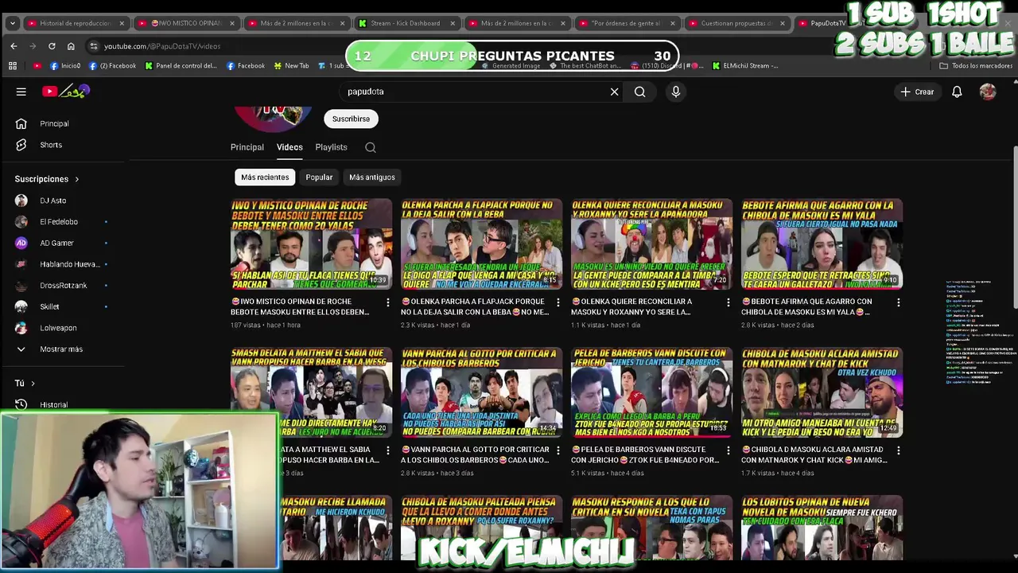The height and width of the screenshot is (573, 1018).
Task: Switch to Stream - Kick Dashboard tab
Action: pyautogui.click(x=405, y=23)
